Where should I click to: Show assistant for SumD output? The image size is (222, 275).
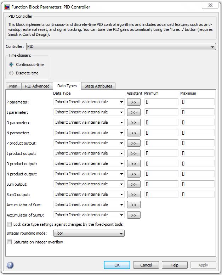pos(134,194)
